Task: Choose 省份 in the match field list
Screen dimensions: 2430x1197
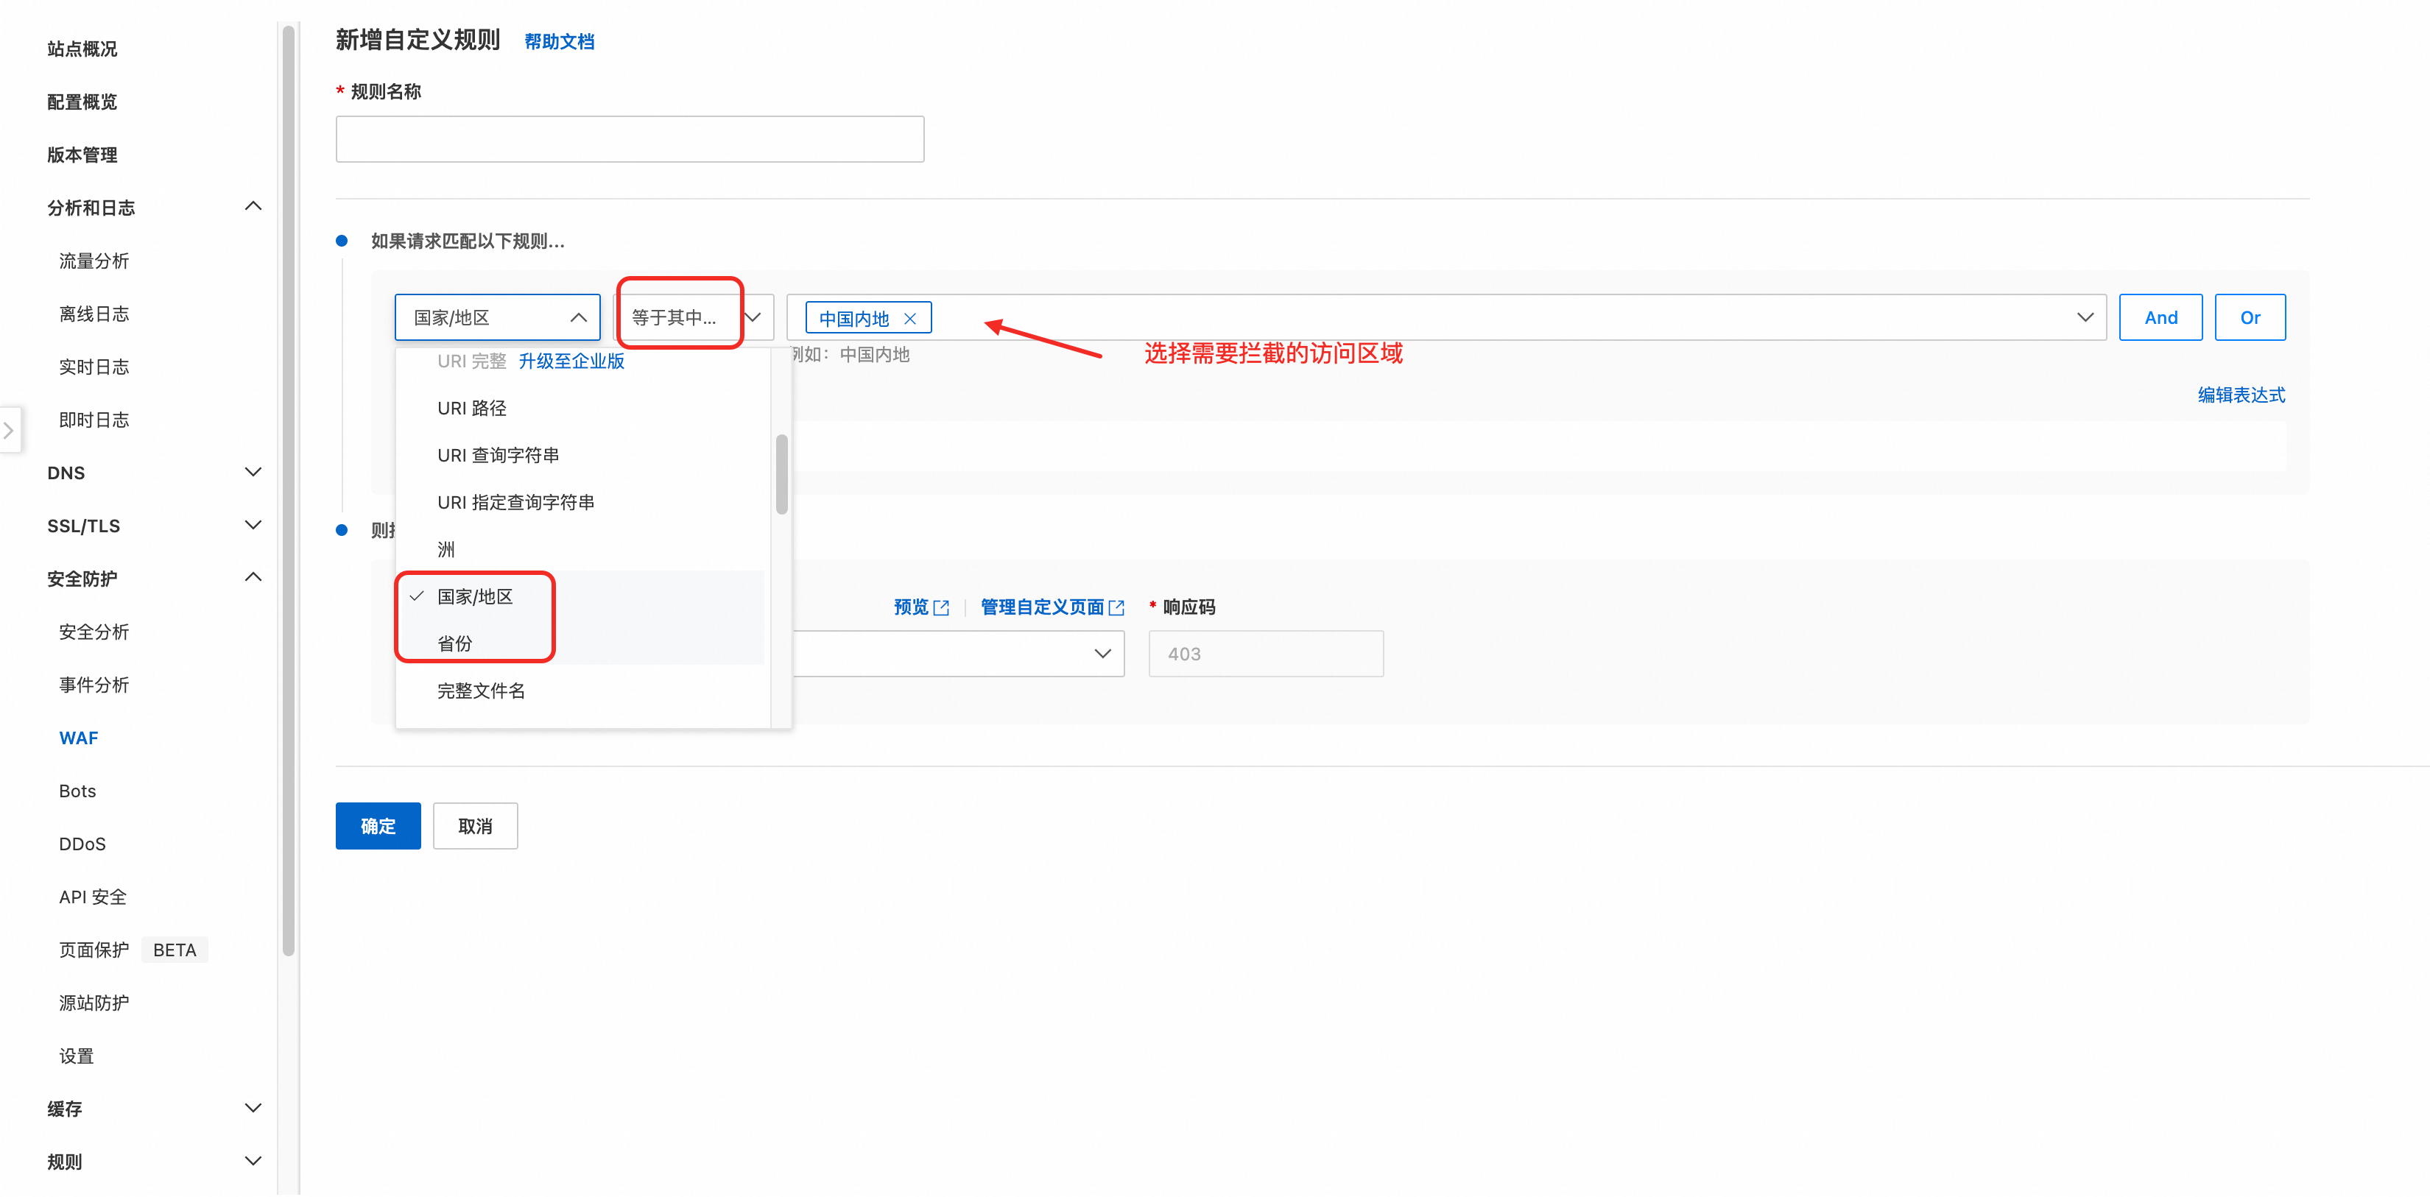Action: (x=454, y=643)
